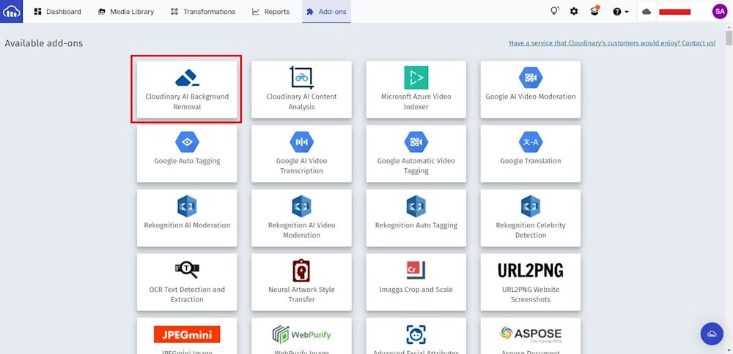Click the Google Translation hexagon icon
The image size is (733, 354).
530,142
